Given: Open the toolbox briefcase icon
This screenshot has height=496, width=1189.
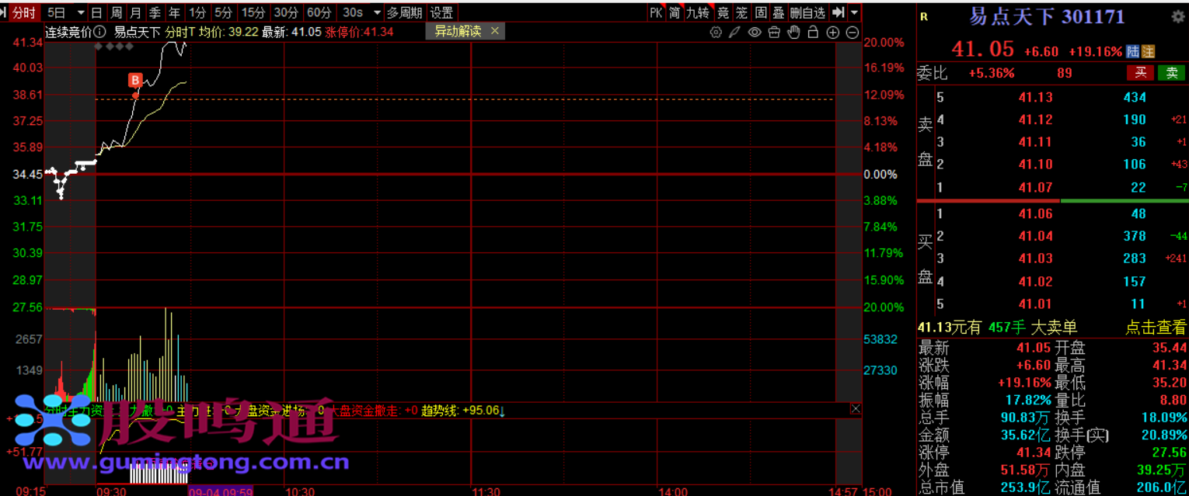Looking at the screenshot, I should 774,32.
